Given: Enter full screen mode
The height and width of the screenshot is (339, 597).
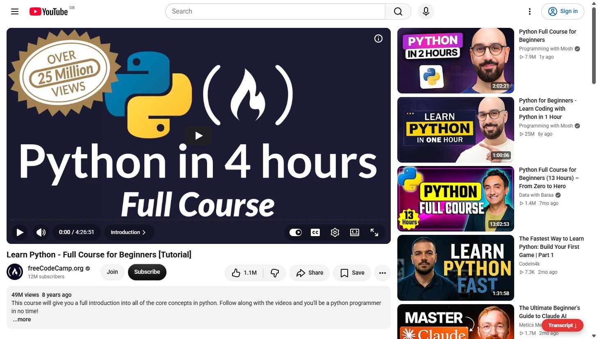Looking at the screenshot, I should click(374, 232).
